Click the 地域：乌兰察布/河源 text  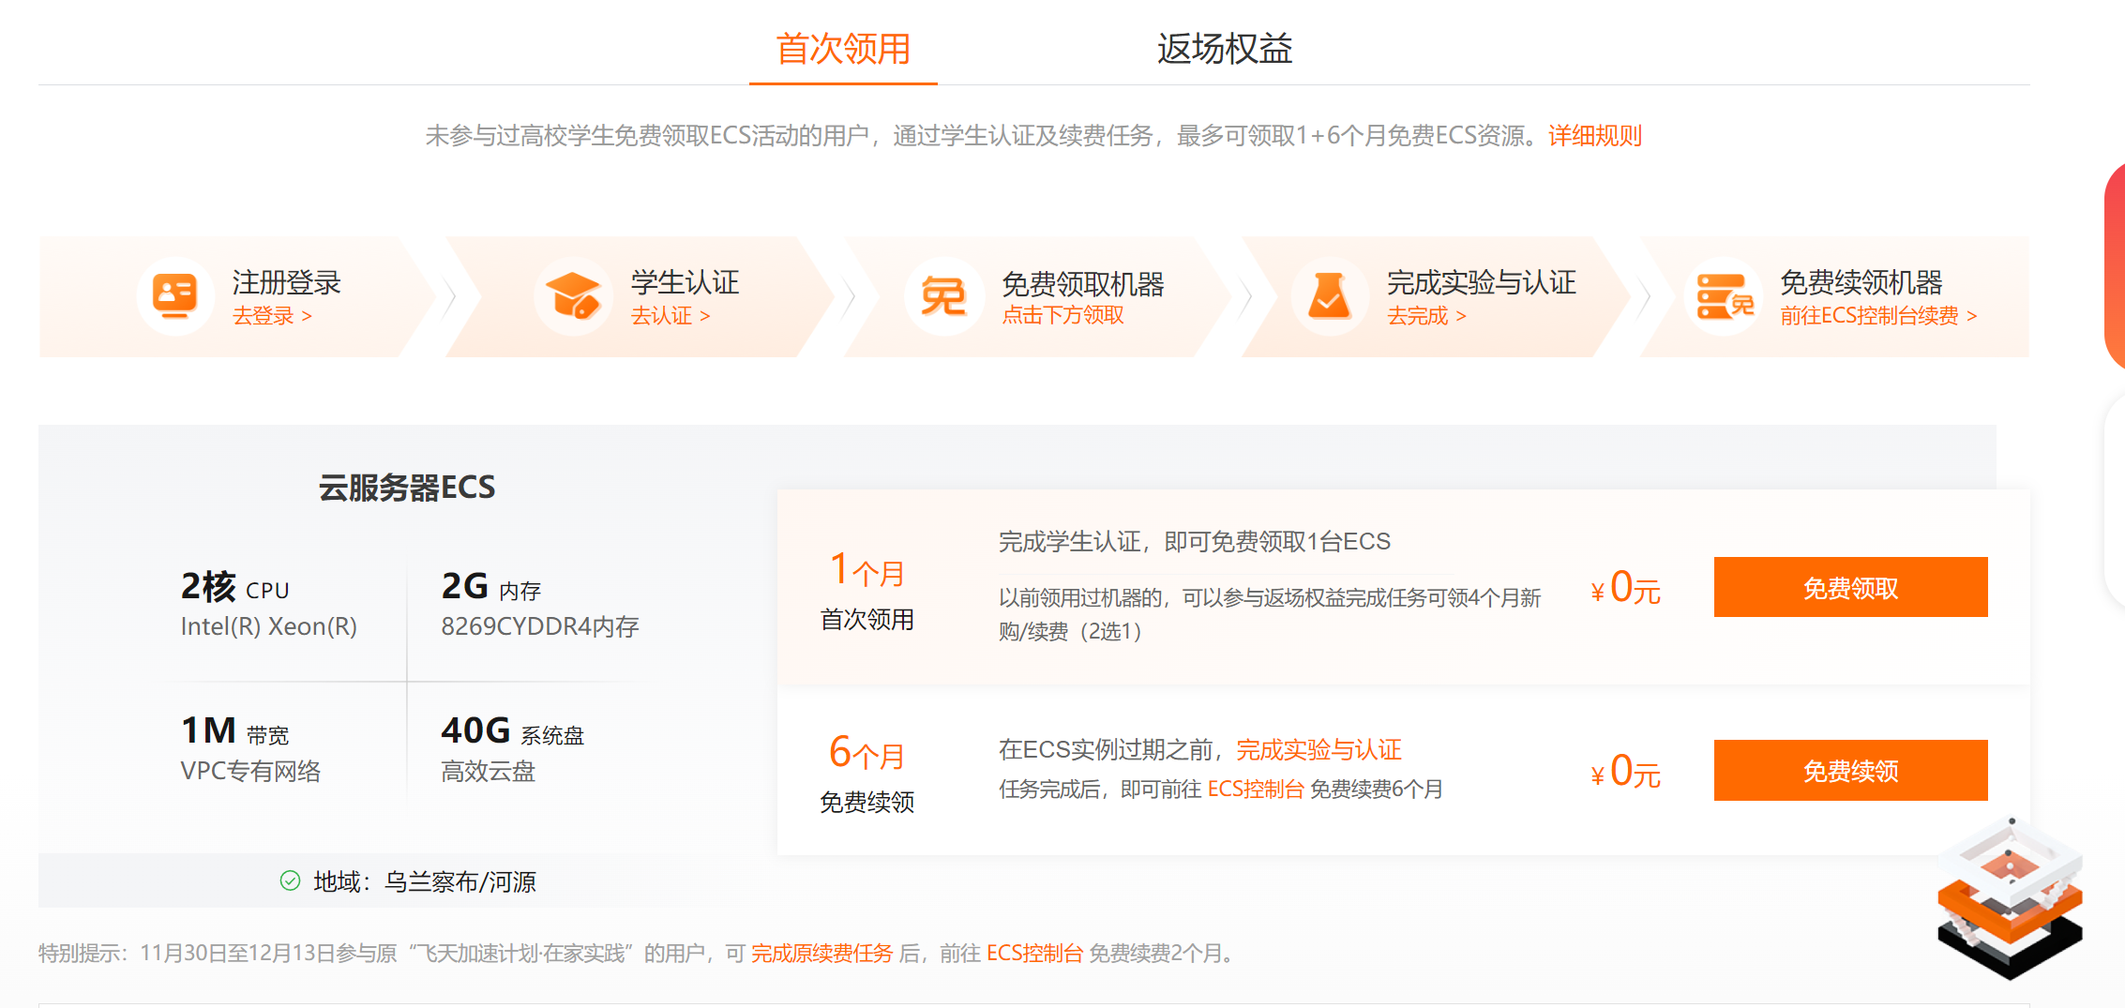(x=424, y=881)
